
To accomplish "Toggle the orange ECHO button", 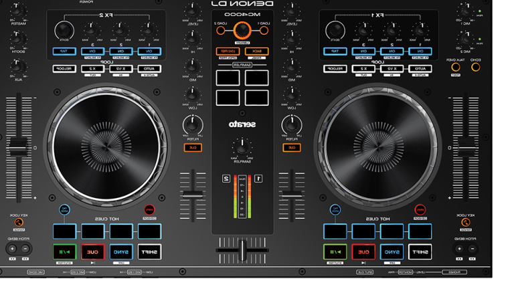I will (475, 68).
